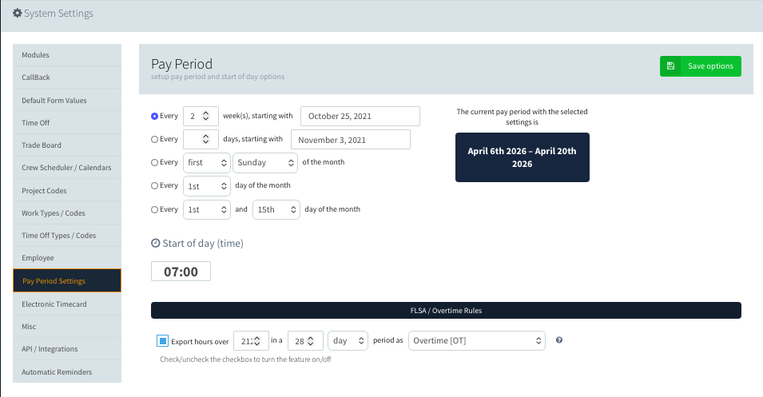Select the Every days radio button
763x397 pixels.
[154, 139]
